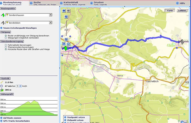
Task: Open the Drucken tab
Action: (97, 3)
